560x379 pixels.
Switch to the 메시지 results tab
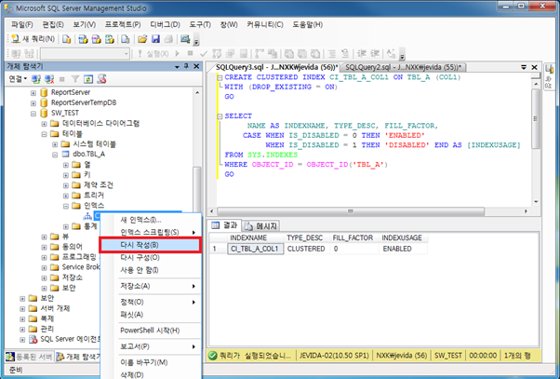pyautogui.click(x=261, y=226)
